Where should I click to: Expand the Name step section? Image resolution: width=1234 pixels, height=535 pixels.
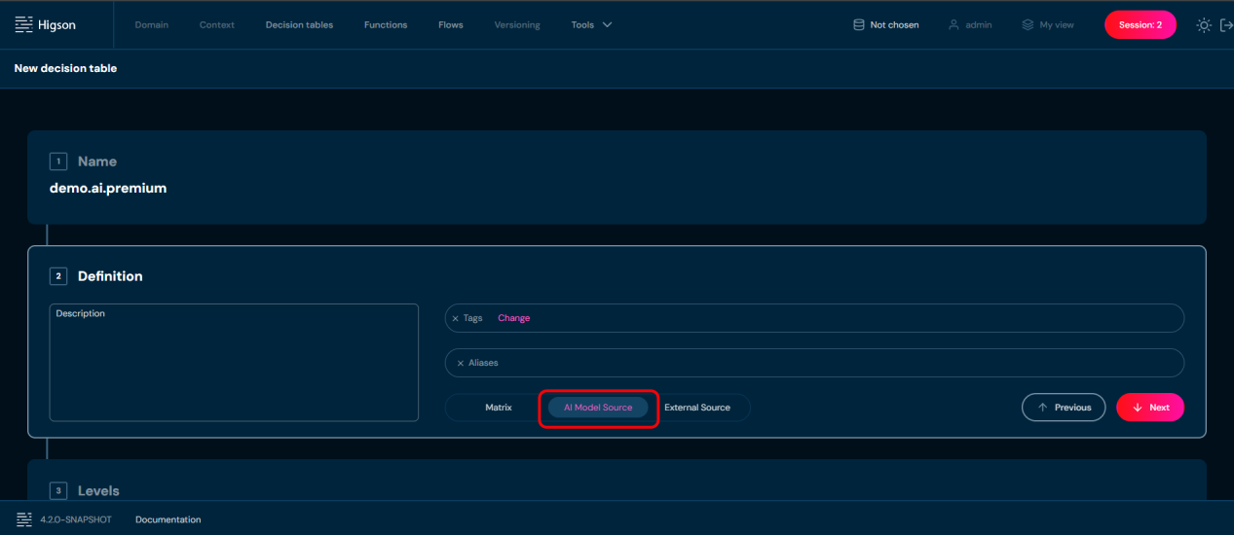96,161
